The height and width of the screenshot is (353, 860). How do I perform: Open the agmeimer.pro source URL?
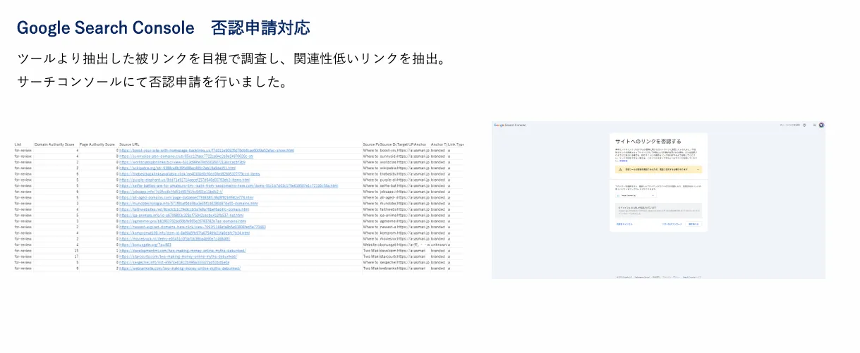click(183, 221)
